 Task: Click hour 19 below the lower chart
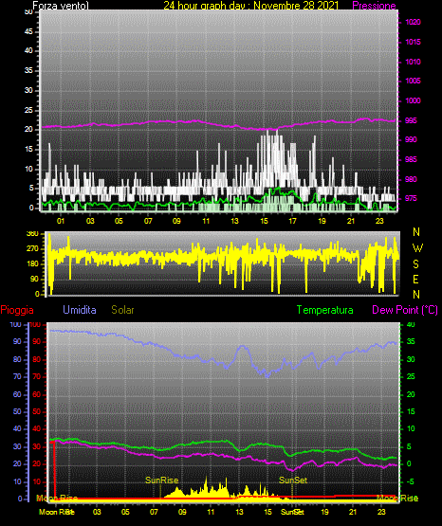click(324, 512)
